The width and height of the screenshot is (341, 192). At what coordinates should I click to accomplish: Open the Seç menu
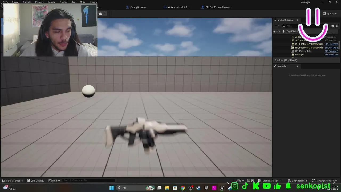point(74,2)
